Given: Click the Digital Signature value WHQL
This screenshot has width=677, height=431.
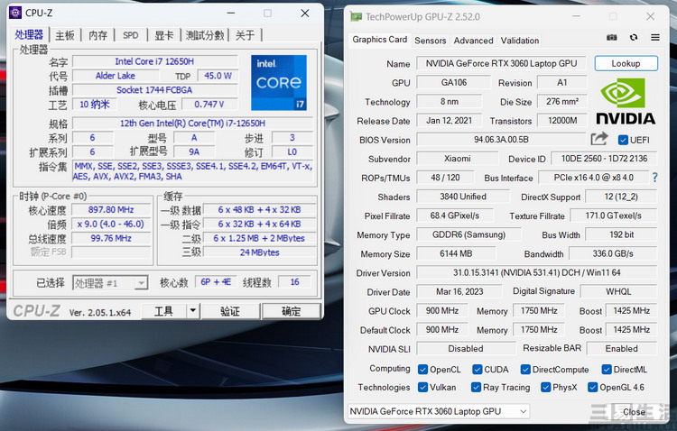Looking at the screenshot, I should (618, 291).
